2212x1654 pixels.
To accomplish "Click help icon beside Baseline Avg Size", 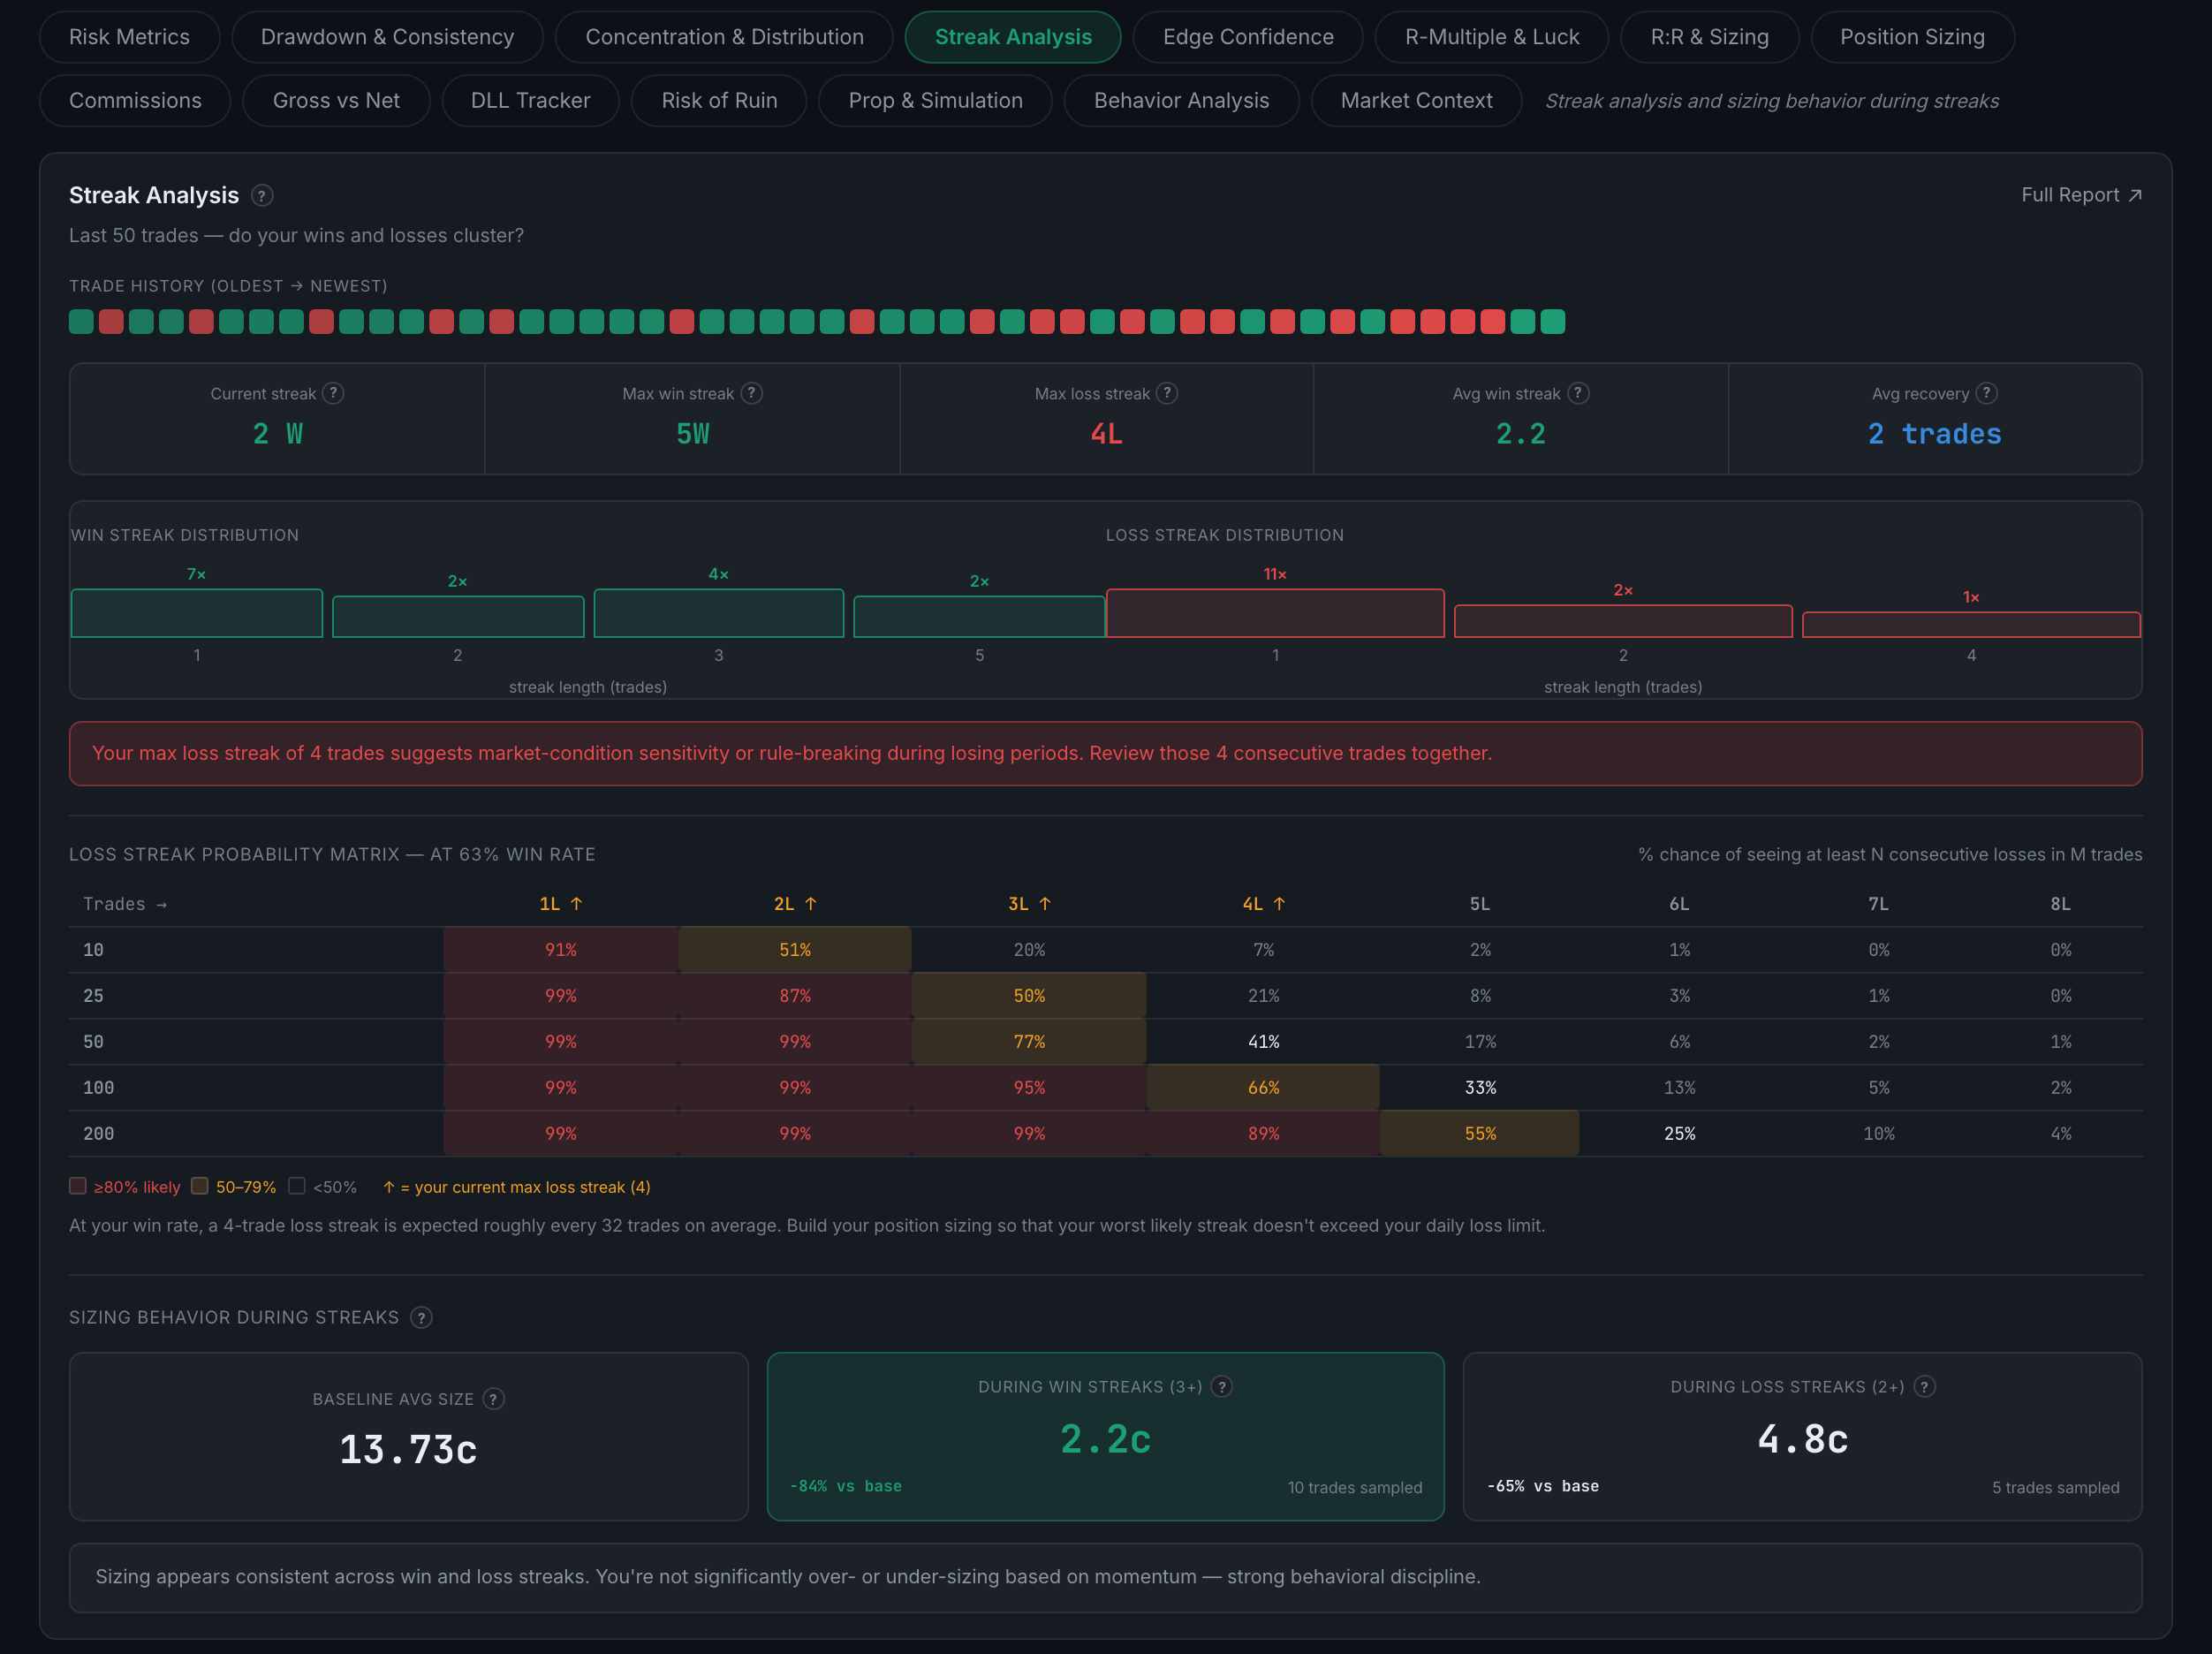I will [x=494, y=1399].
